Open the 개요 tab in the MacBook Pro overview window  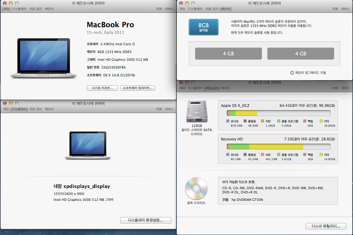6,9
